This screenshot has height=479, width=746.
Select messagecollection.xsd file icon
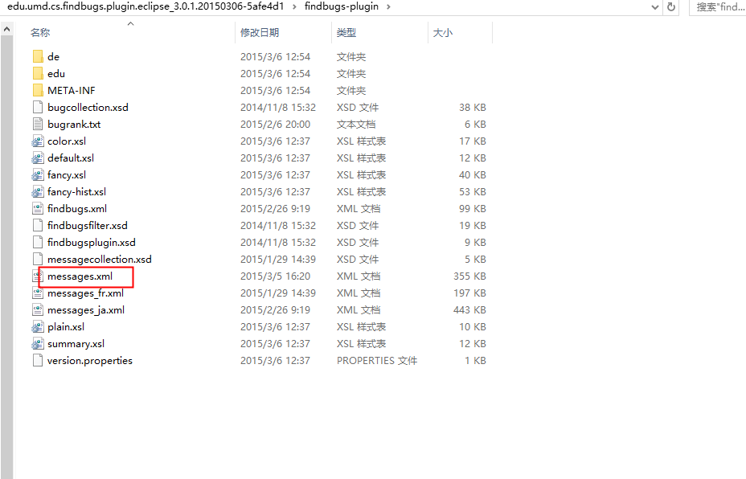coord(38,260)
